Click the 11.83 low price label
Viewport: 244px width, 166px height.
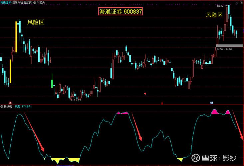click(x=77, y=100)
